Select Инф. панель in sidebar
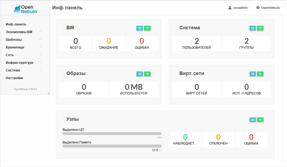 click(x=16, y=24)
